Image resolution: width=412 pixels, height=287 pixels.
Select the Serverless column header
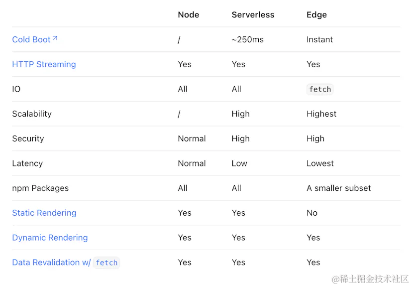pyautogui.click(x=252, y=15)
